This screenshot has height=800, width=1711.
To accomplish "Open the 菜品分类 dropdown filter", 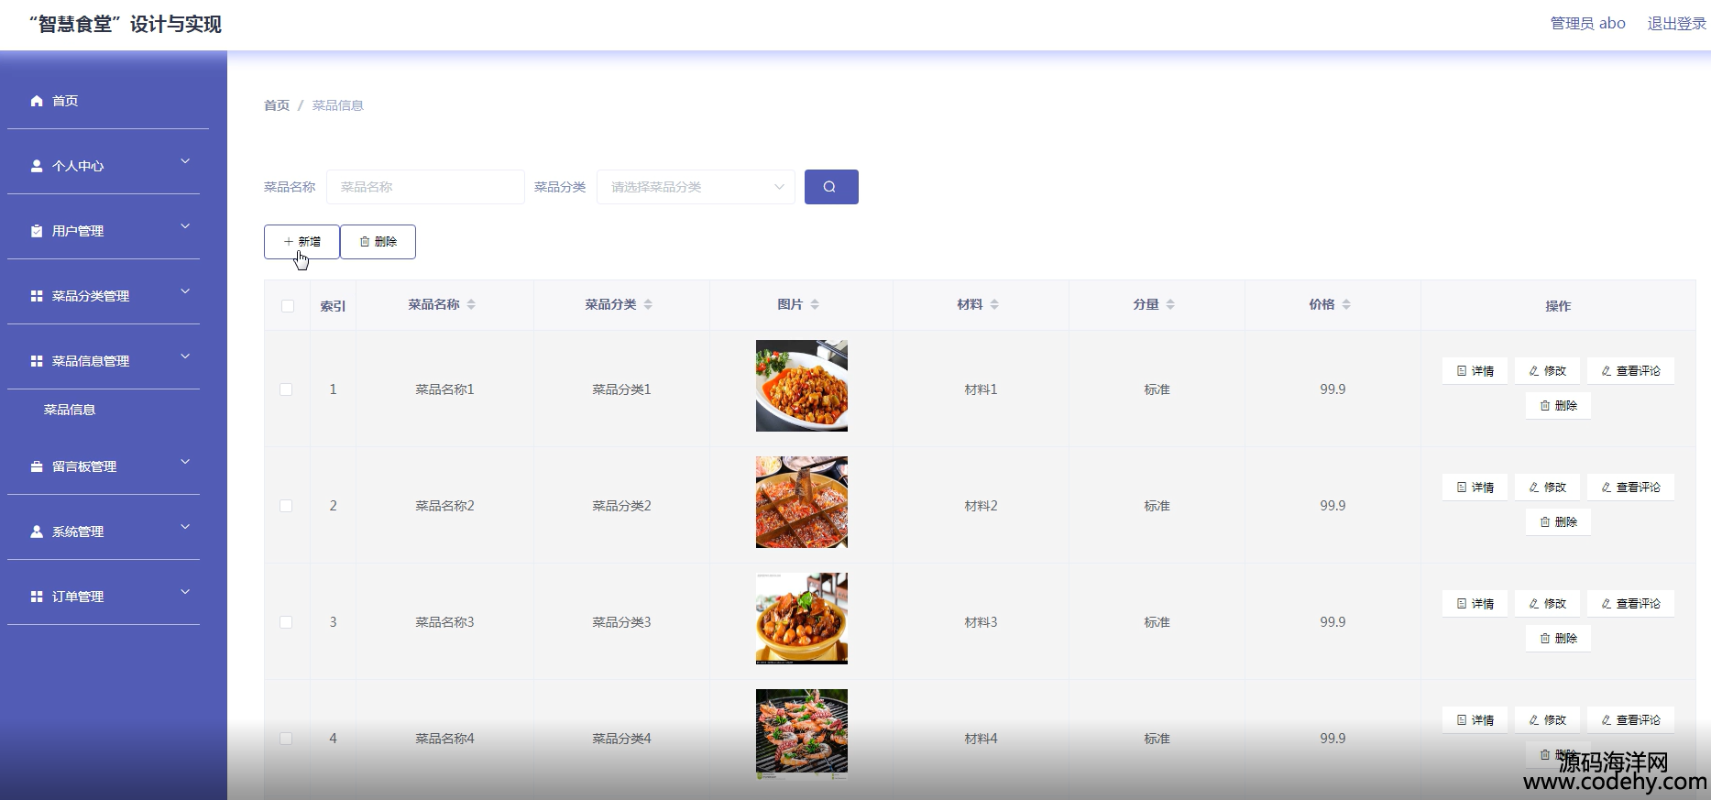I will [696, 187].
